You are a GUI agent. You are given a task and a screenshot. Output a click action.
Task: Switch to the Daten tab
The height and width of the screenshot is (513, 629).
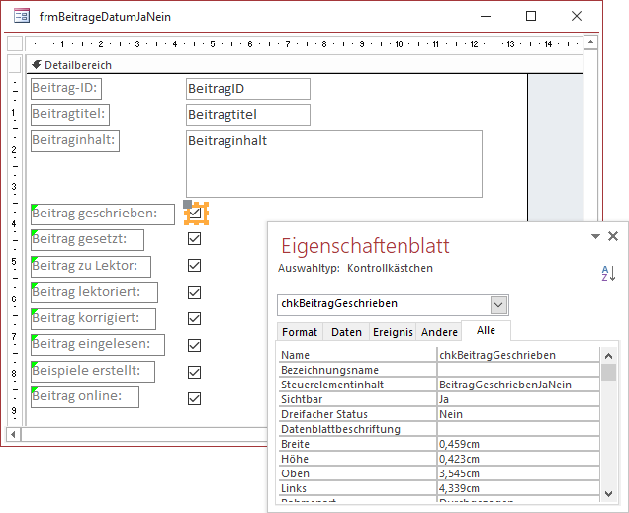346,332
